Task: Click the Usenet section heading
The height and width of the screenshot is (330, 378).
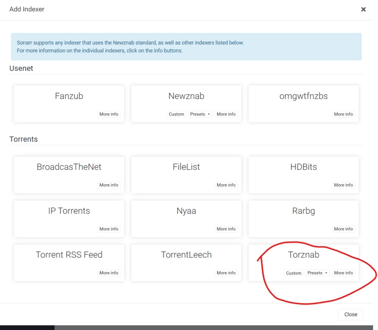Action: pyautogui.click(x=21, y=68)
